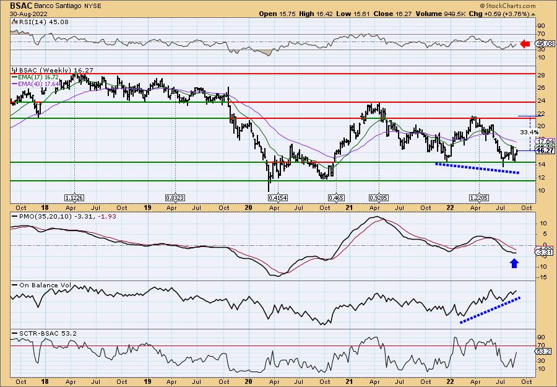Click the RSI line-style legend icon
Image resolution: width=557 pixels, height=387 pixels.
click(x=15, y=22)
